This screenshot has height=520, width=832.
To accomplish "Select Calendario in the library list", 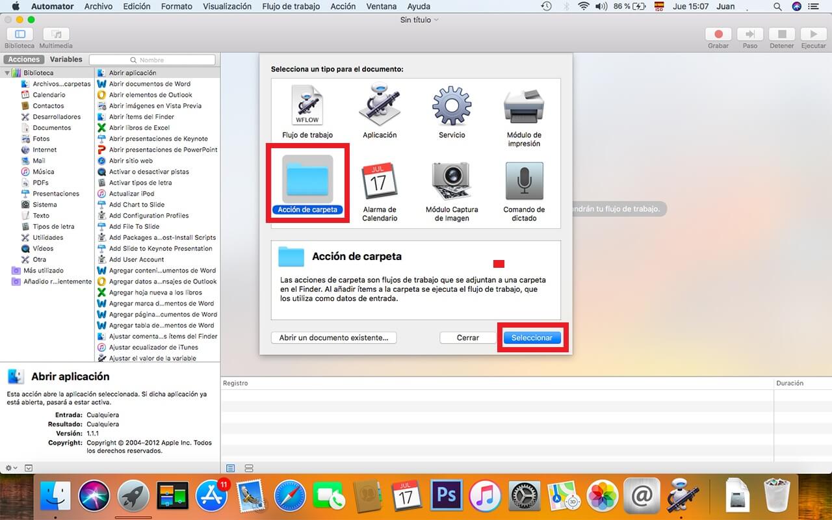I will point(49,95).
